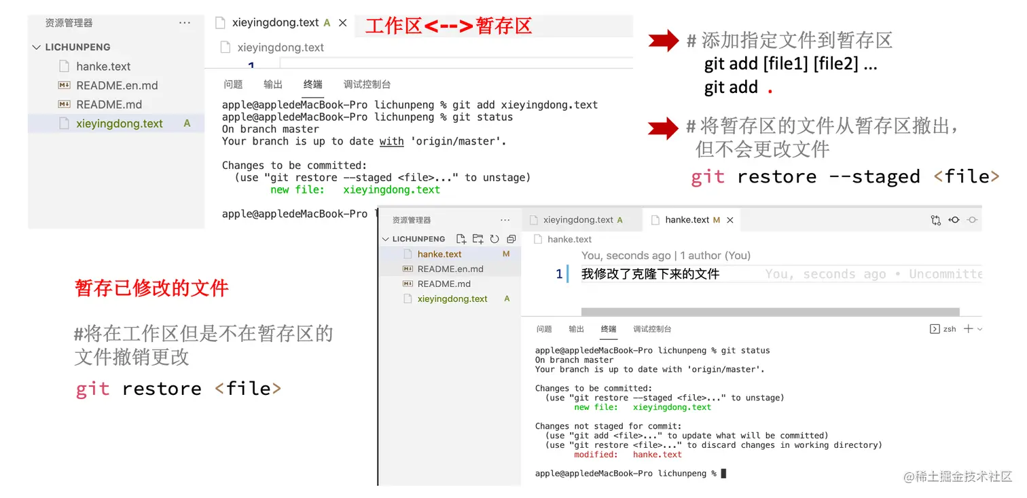Viewport: 1027px width, 498px height.
Task: Select the xieyingdong.text tab in top window
Action: point(281,22)
